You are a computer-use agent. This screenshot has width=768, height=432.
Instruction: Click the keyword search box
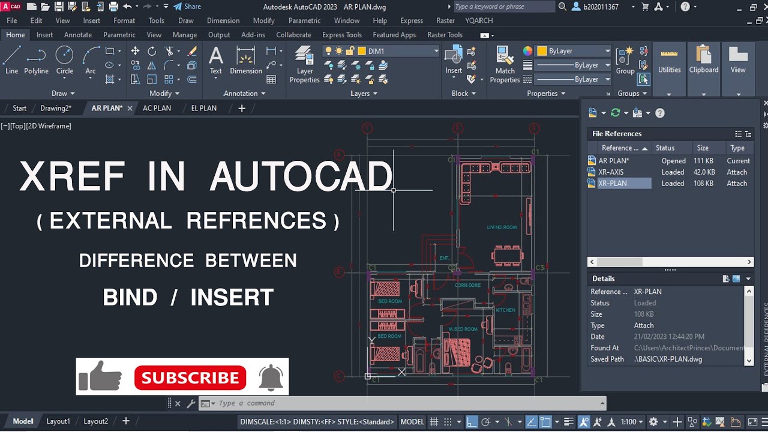[503, 7]
